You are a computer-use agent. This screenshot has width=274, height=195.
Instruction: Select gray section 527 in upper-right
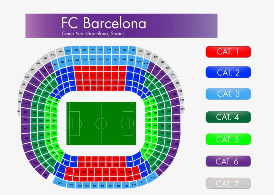point(163,62)
